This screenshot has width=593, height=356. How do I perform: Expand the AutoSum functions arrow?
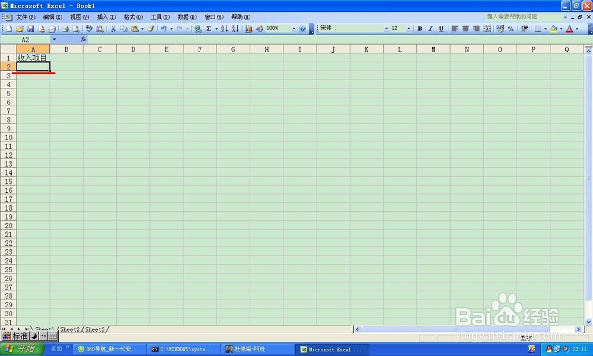(216, 28)
